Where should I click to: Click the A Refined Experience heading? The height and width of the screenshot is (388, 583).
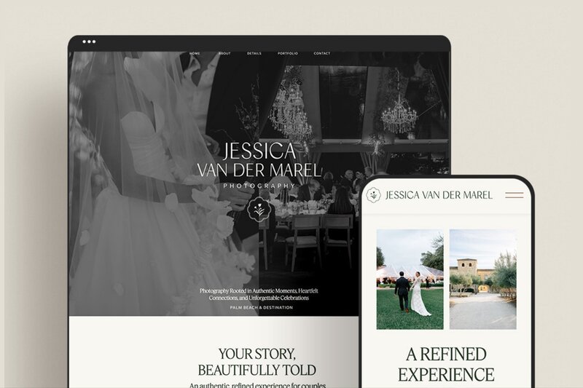445,365
